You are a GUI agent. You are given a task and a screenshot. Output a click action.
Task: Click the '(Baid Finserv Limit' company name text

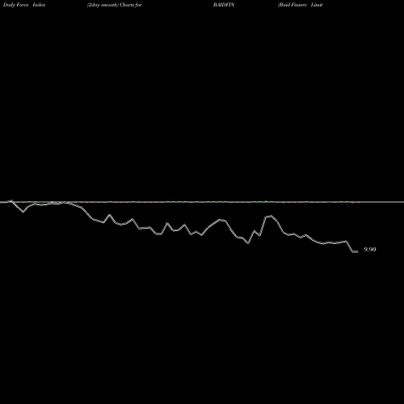click(x=301, y=5)
